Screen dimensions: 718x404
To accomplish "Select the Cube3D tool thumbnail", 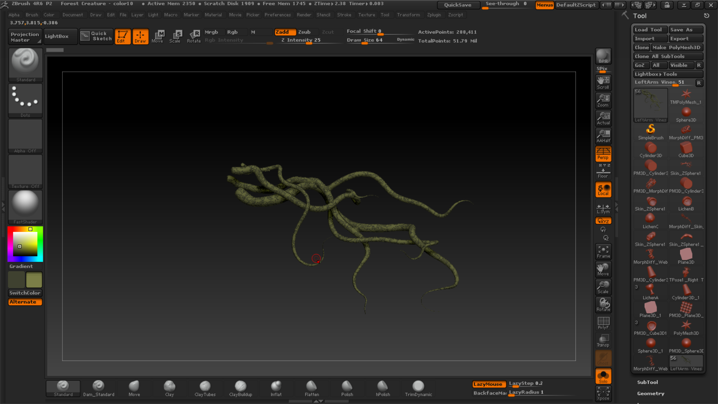I will [x=686, y=150].
